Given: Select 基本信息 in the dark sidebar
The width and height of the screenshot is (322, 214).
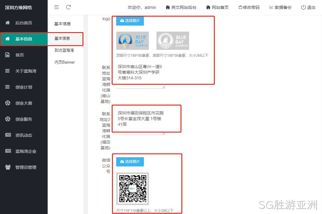Looking at the screenshot, I should click(24, 39).
